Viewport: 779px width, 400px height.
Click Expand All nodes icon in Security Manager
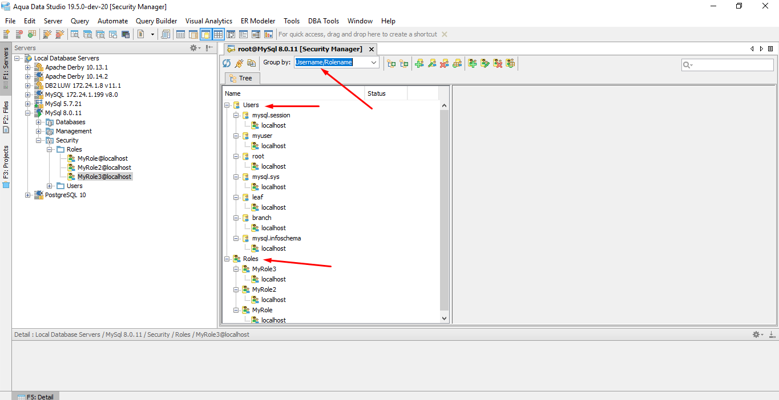(391, 63)
